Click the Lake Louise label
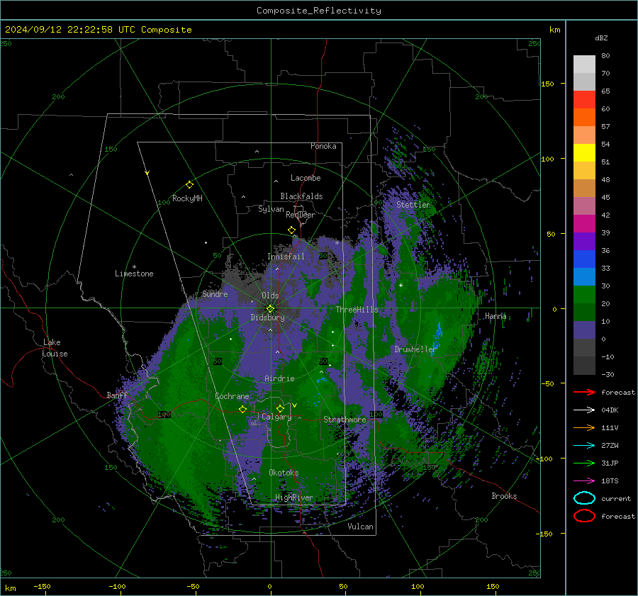This screenshot has width=638, height=596. point(55,348)
